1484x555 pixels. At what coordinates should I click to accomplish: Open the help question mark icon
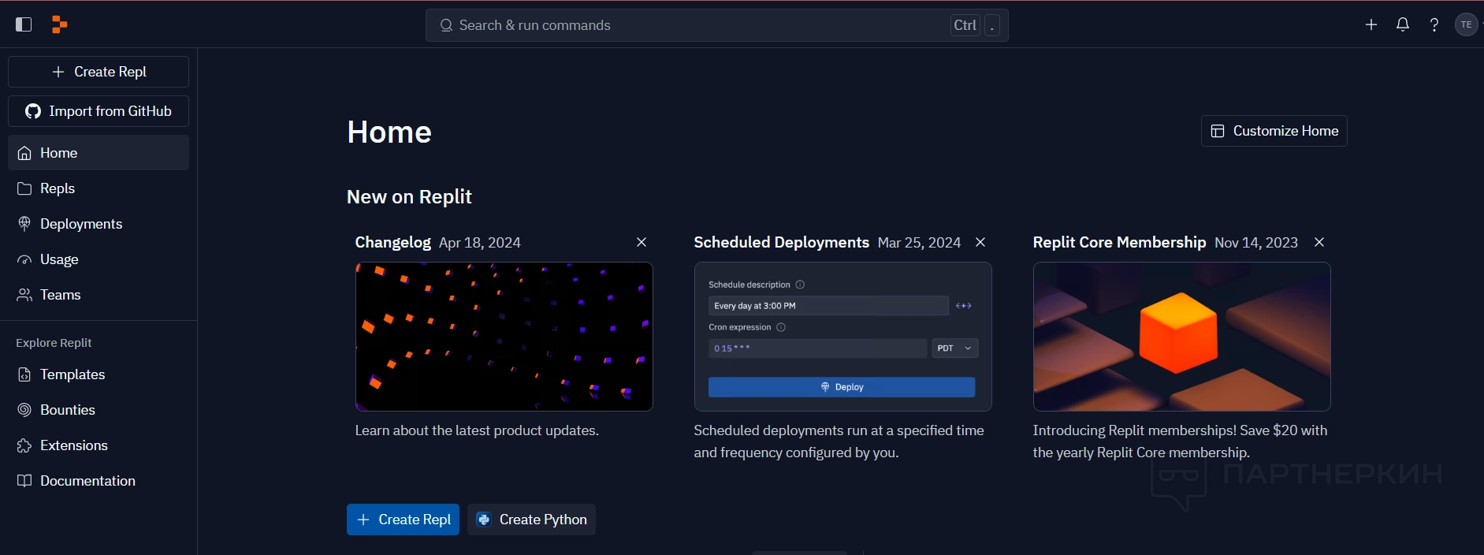pos(1434,24)
